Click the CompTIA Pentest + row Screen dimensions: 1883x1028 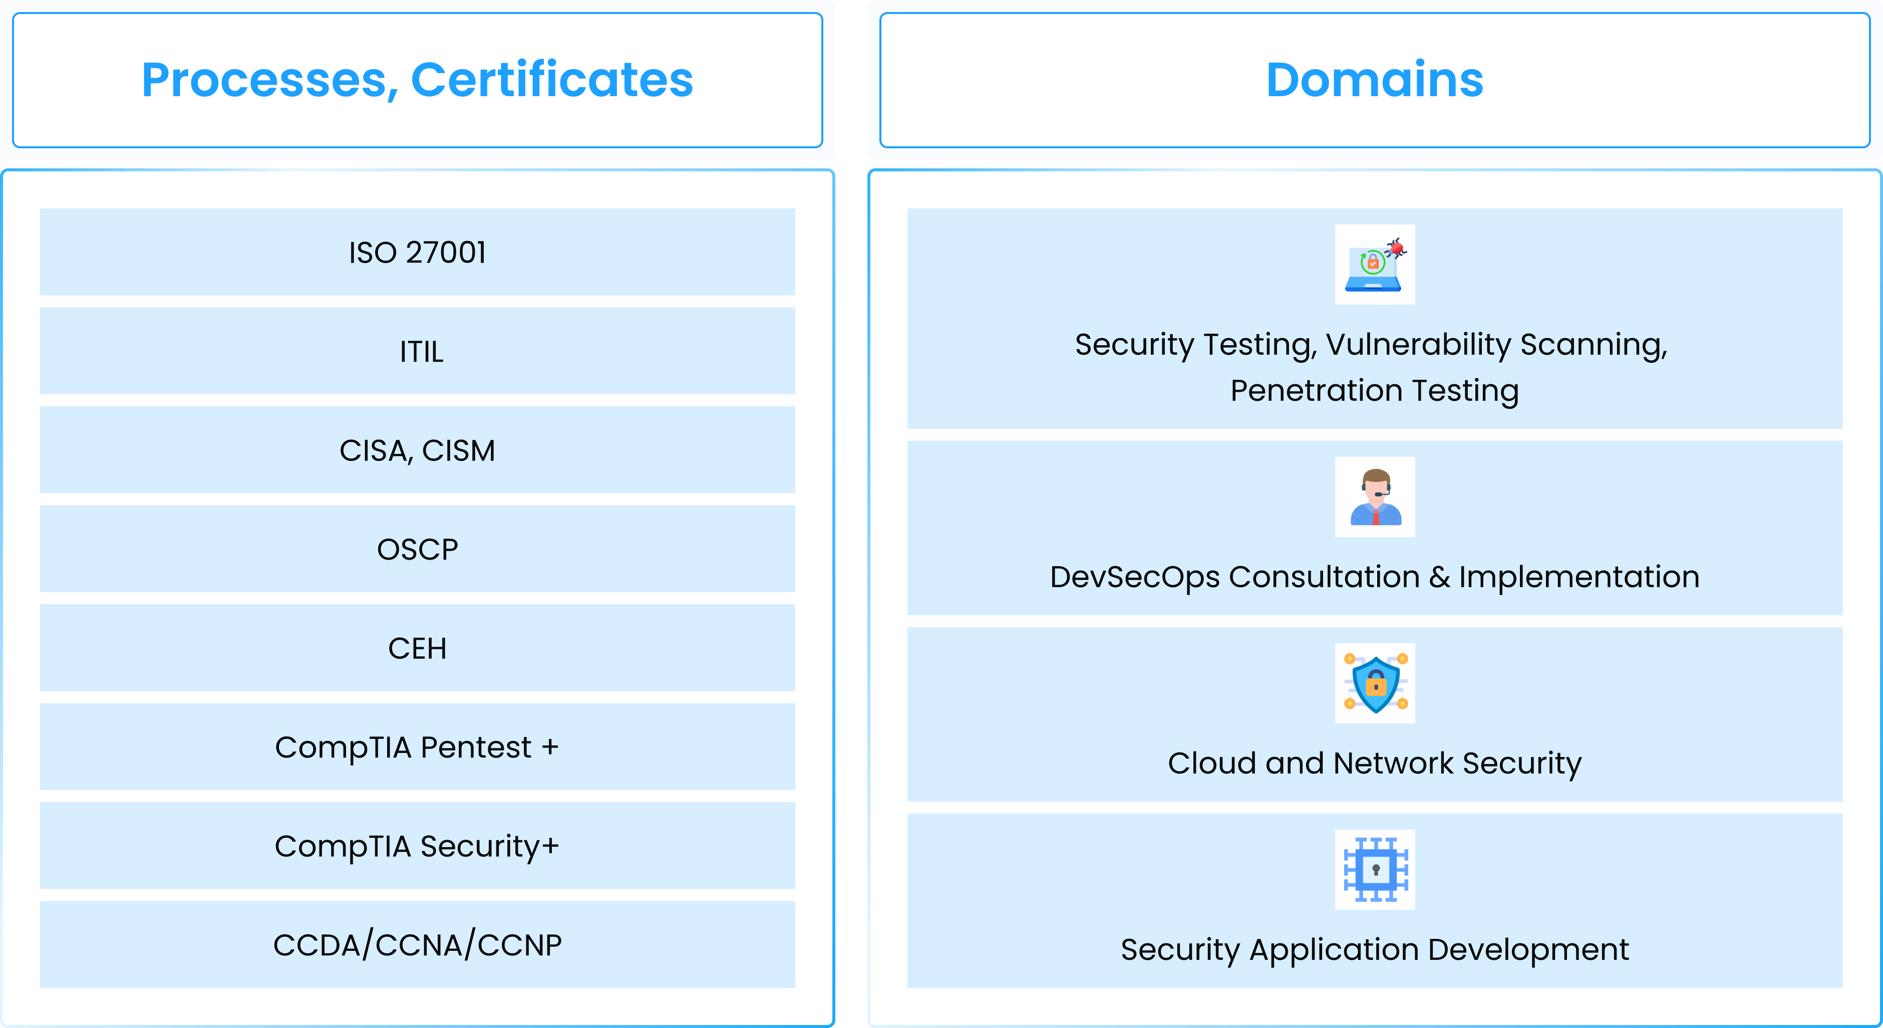coord(417,746)
